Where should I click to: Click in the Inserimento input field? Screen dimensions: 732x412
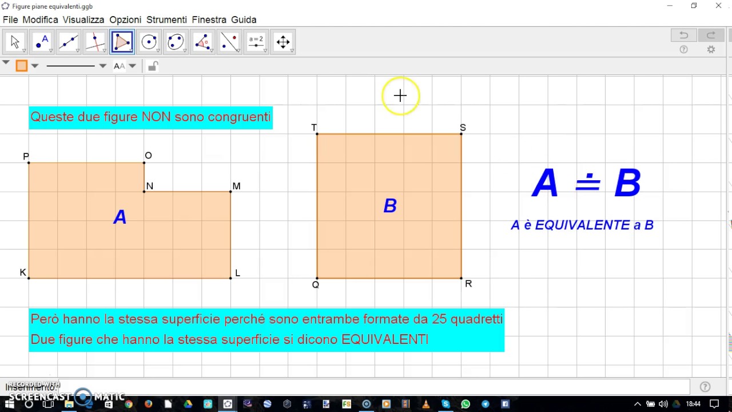coord(375,387)
